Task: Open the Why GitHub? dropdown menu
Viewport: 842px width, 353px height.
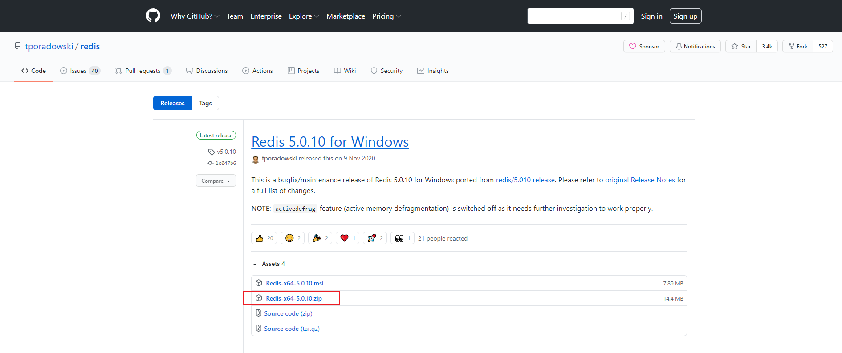Action: coord(195,16)
